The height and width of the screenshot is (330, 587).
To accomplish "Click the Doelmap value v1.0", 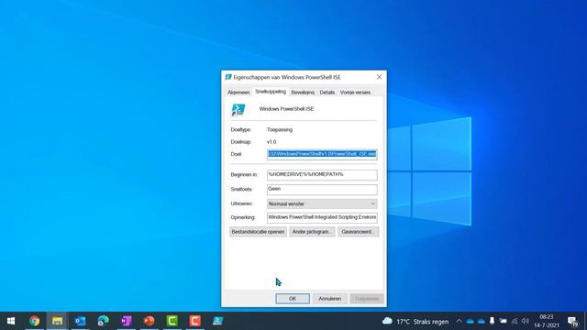I will [x=271, y=142].
